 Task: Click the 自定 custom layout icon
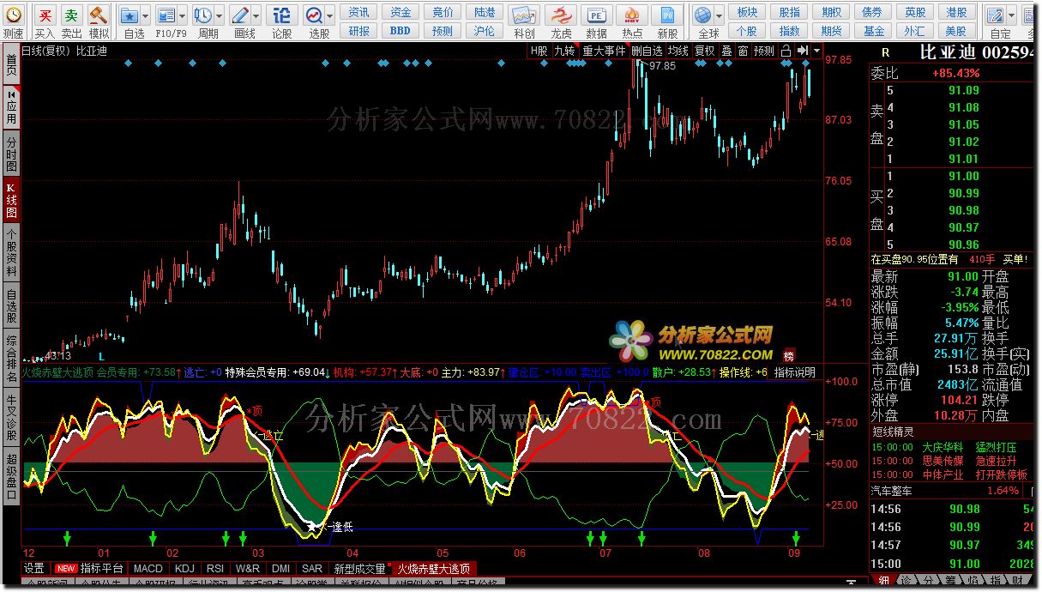pyautogui.click(x=995, y=15)
